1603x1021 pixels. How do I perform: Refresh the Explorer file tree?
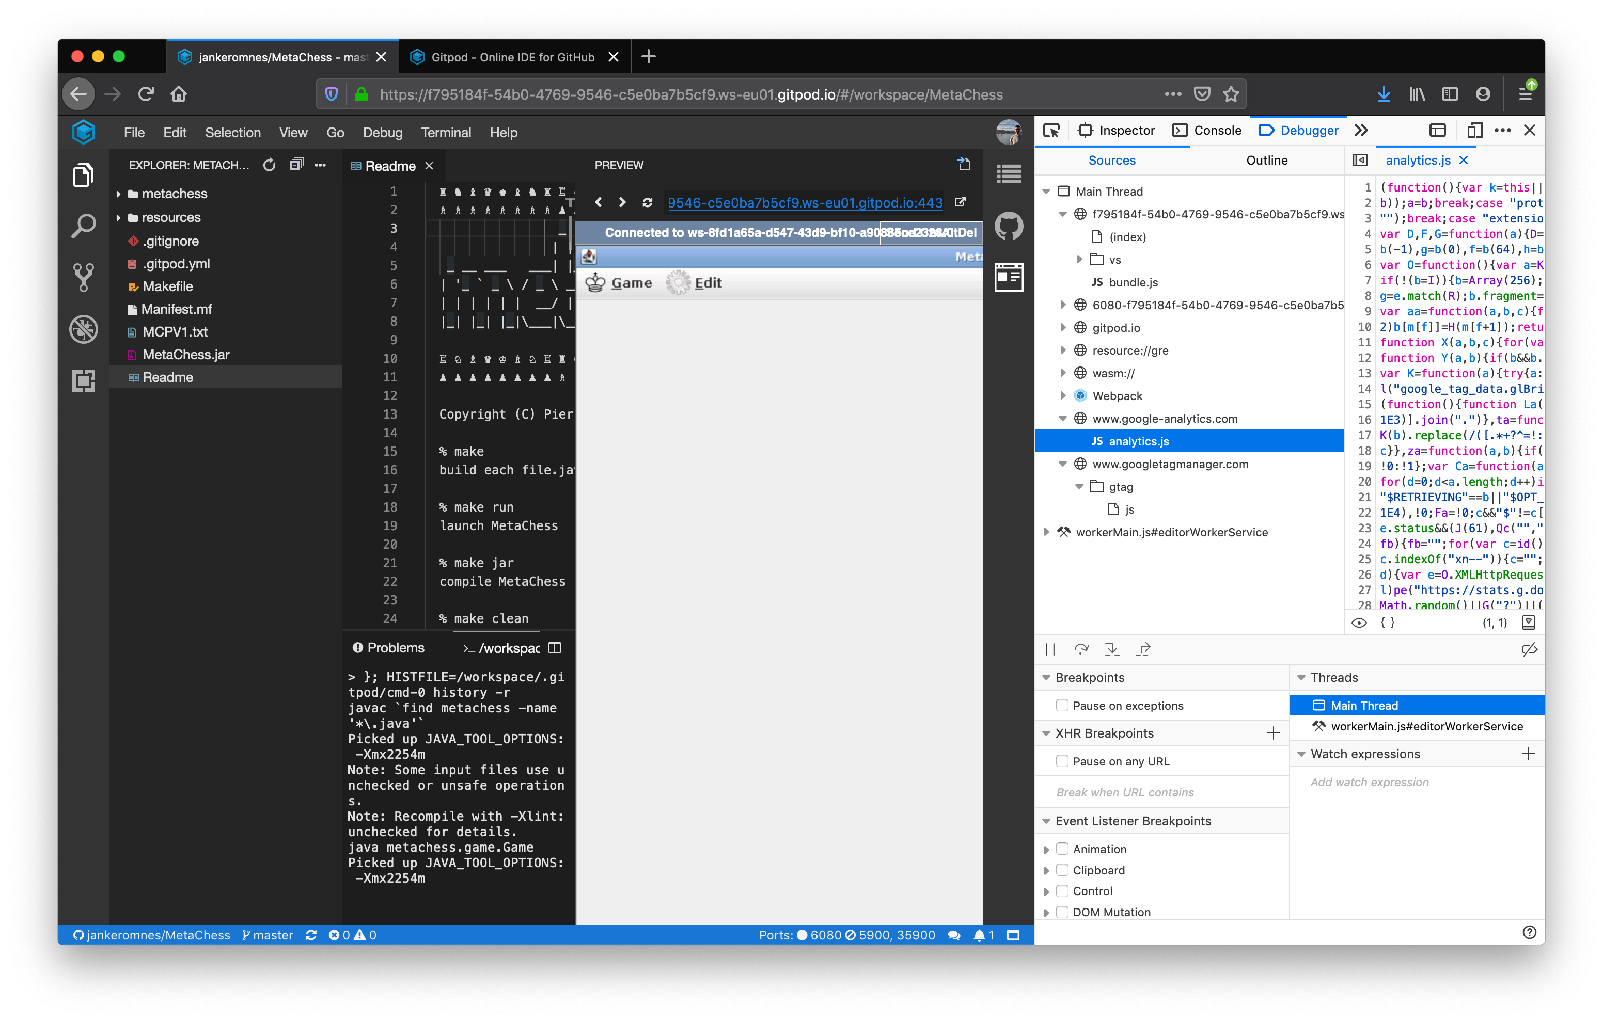269,165
